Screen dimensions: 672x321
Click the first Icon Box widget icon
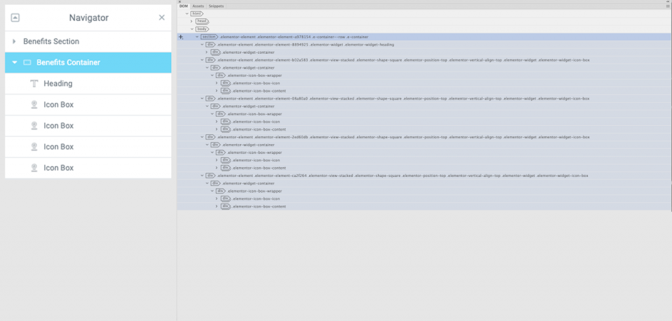click(34, 105)
